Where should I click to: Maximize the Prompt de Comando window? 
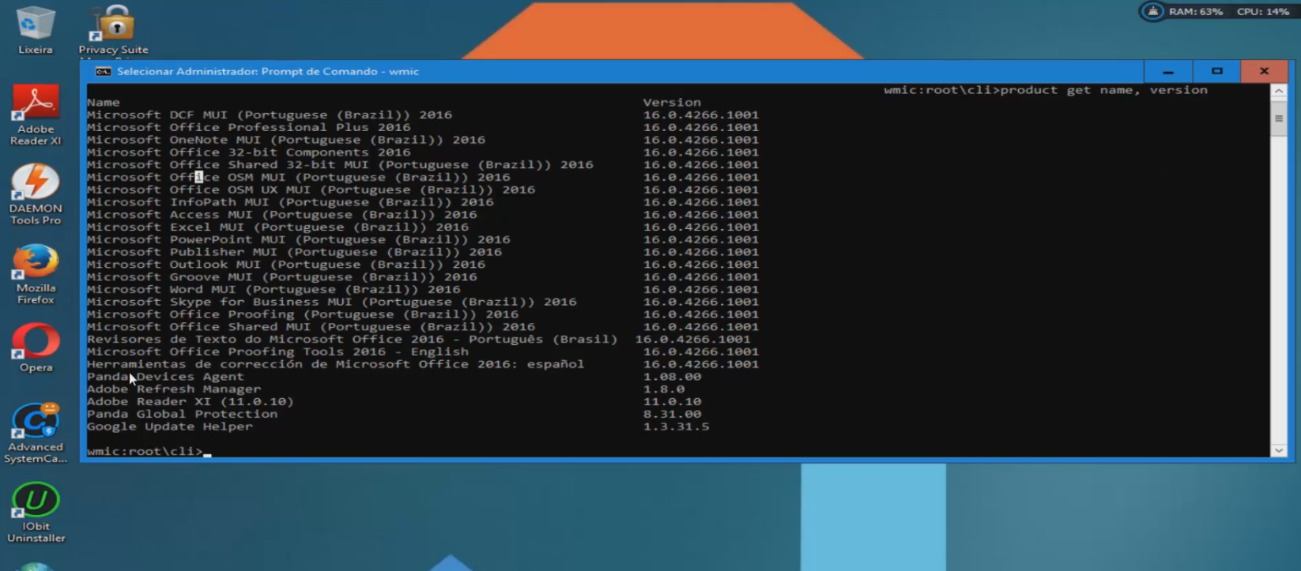(1216, 72)
